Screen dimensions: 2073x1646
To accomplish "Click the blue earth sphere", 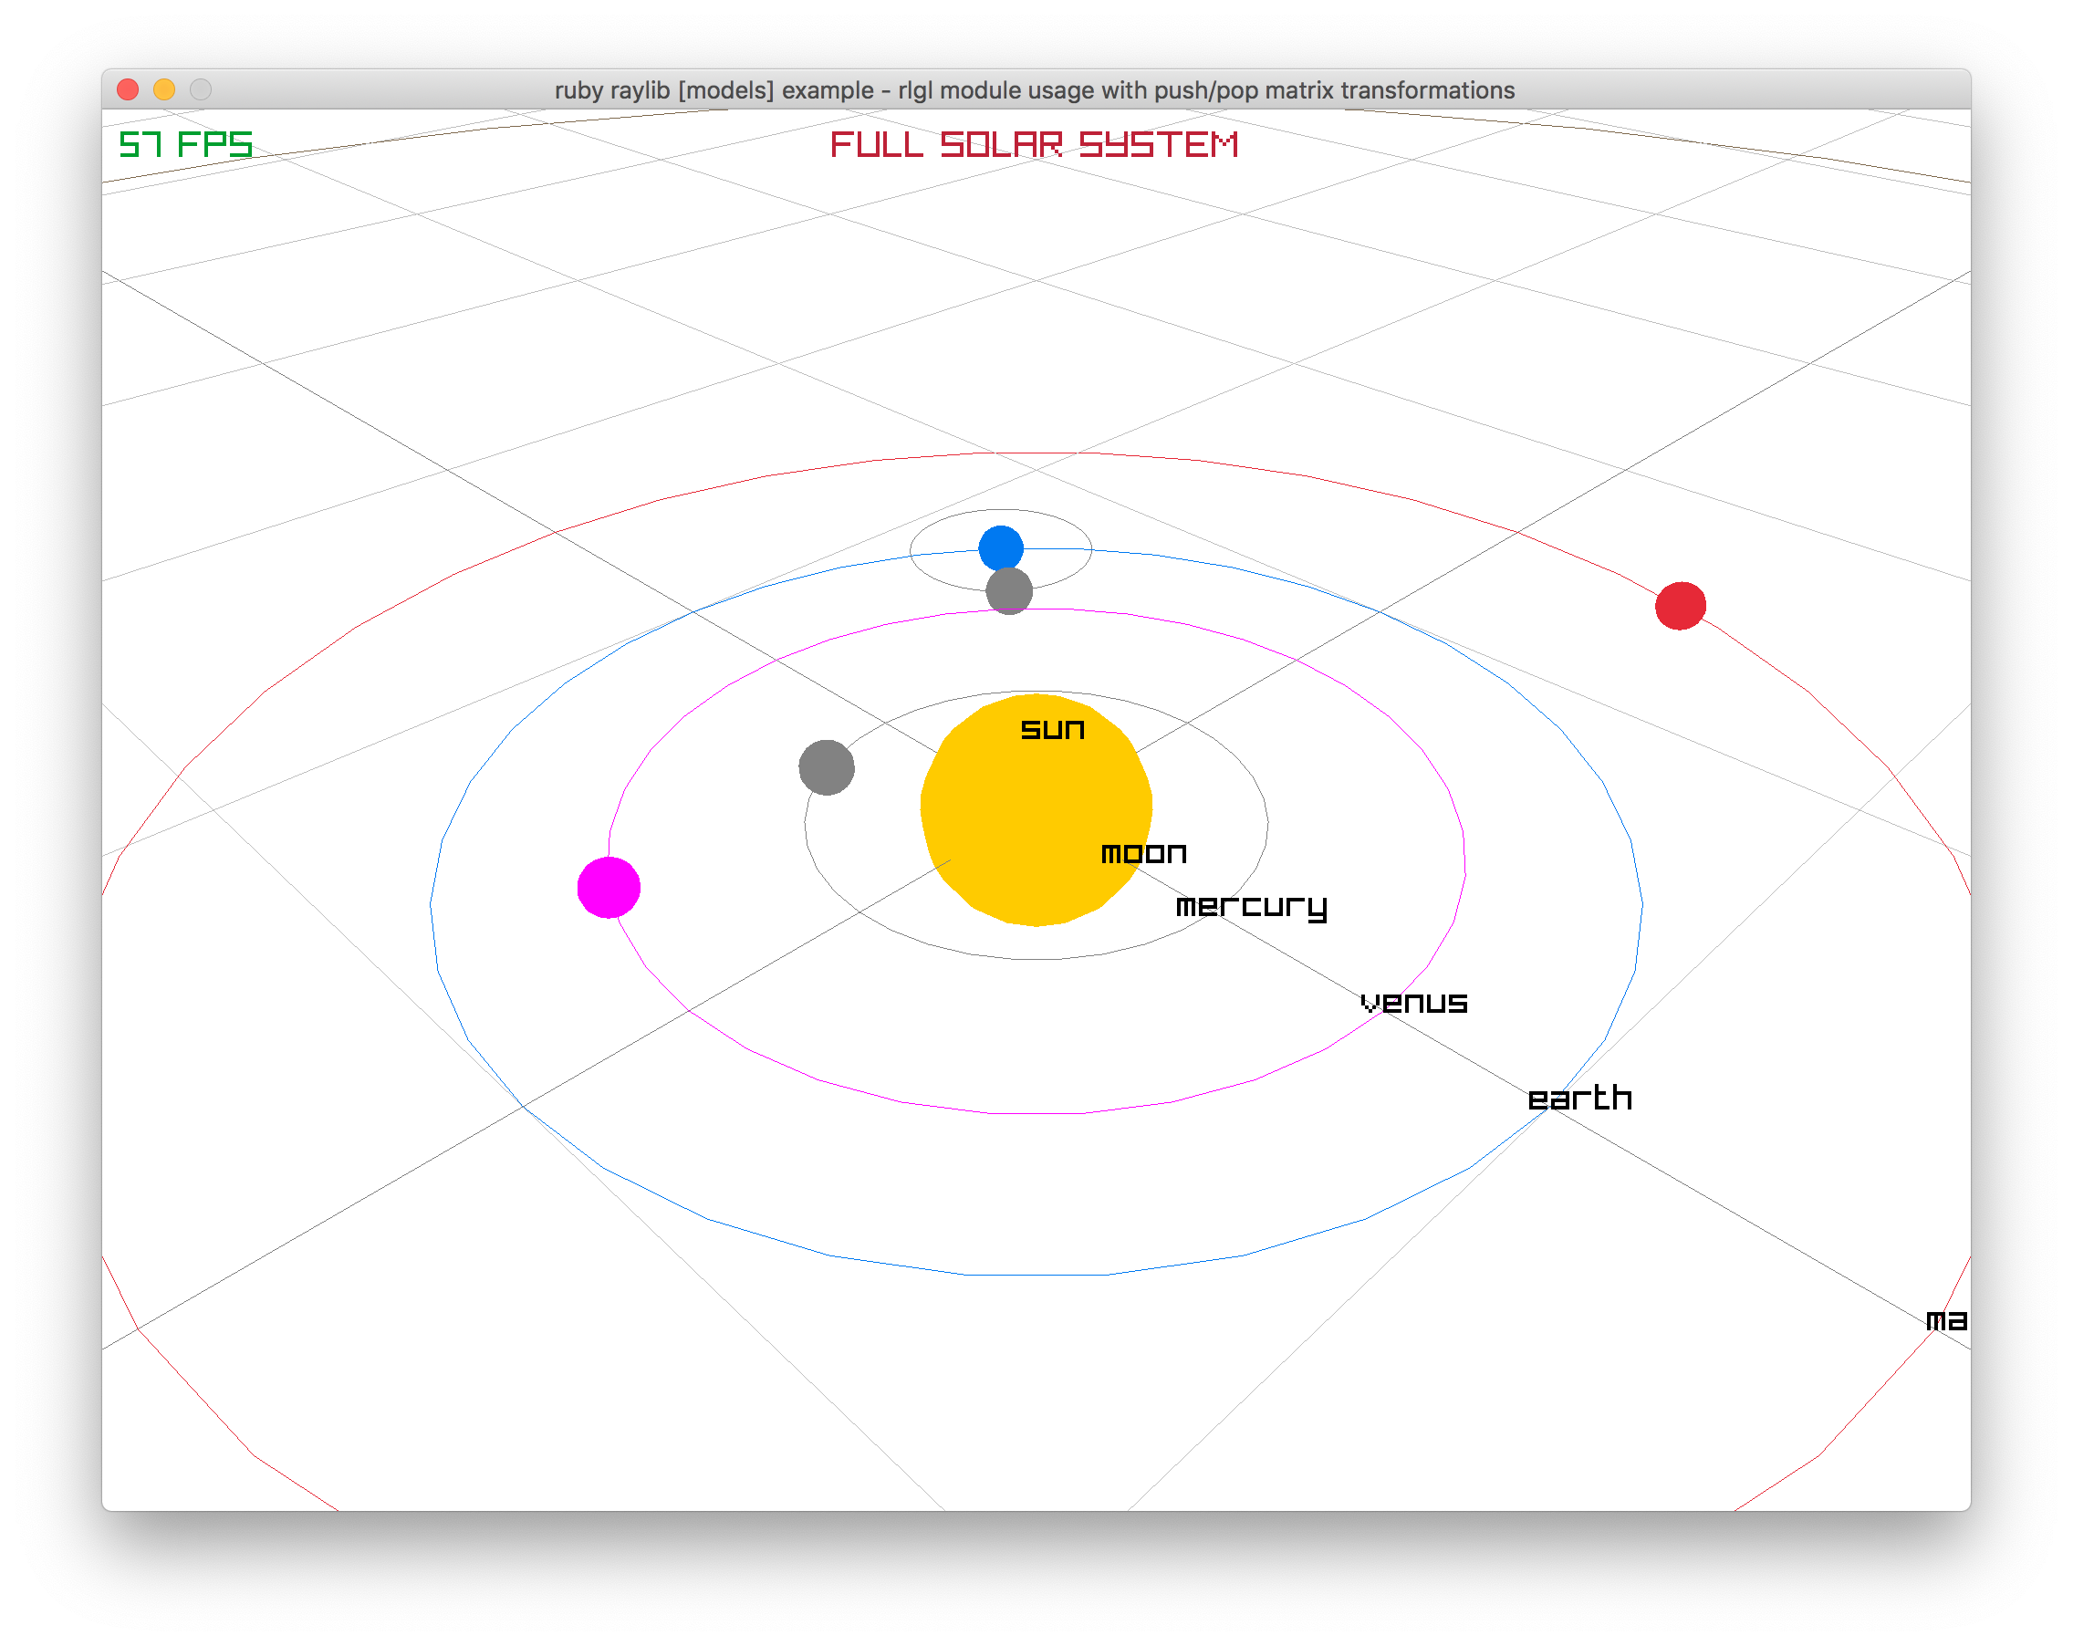I will [1000, 547].
